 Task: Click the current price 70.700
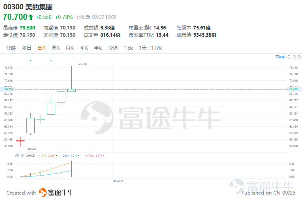15,17
